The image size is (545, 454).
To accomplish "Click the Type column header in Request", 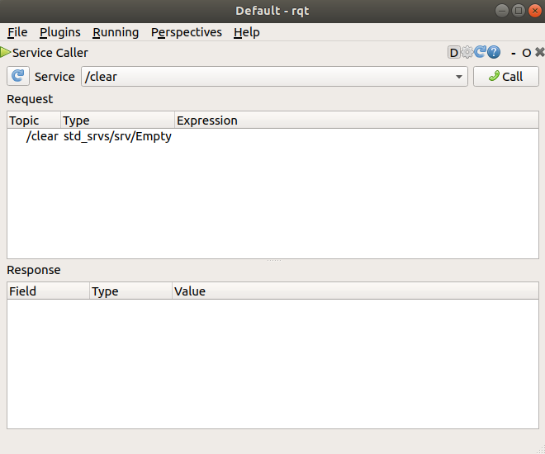I will pyautogui.click(x=117, y=121).
